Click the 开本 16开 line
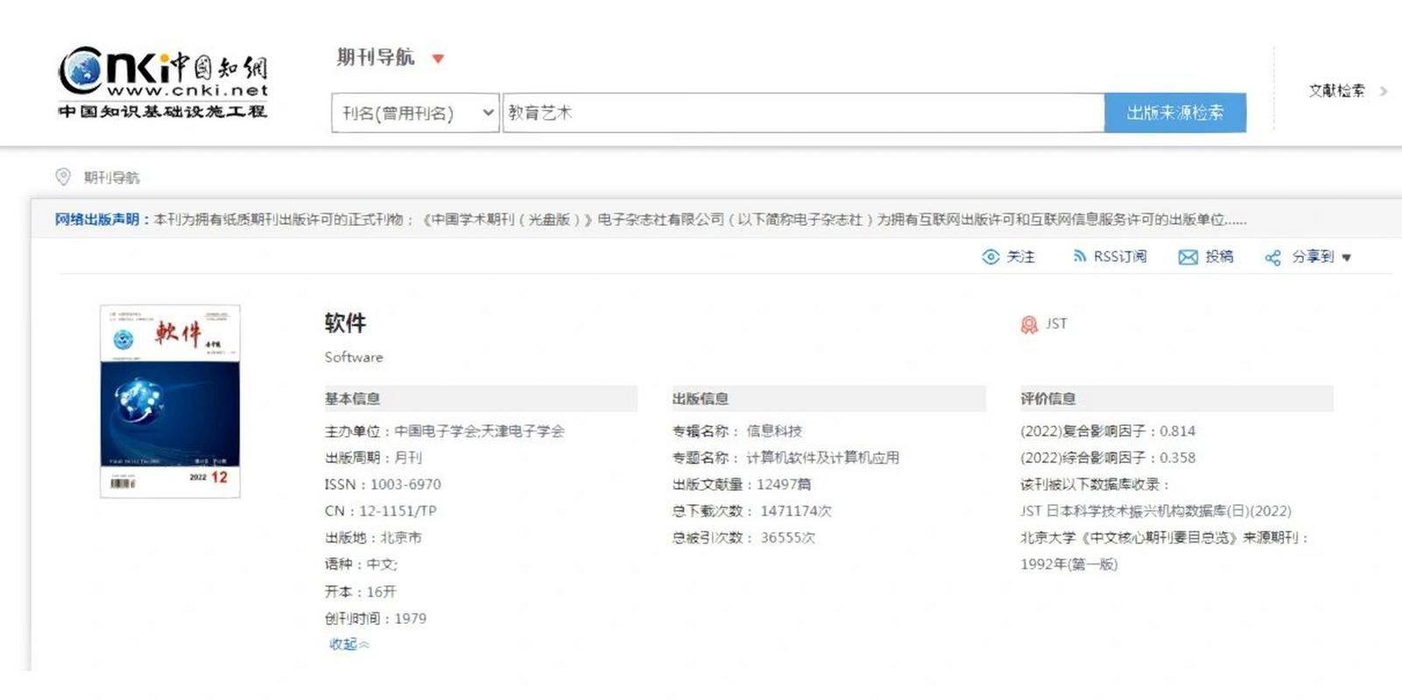This screenshot has width=1402, height=700. [360, 591]
